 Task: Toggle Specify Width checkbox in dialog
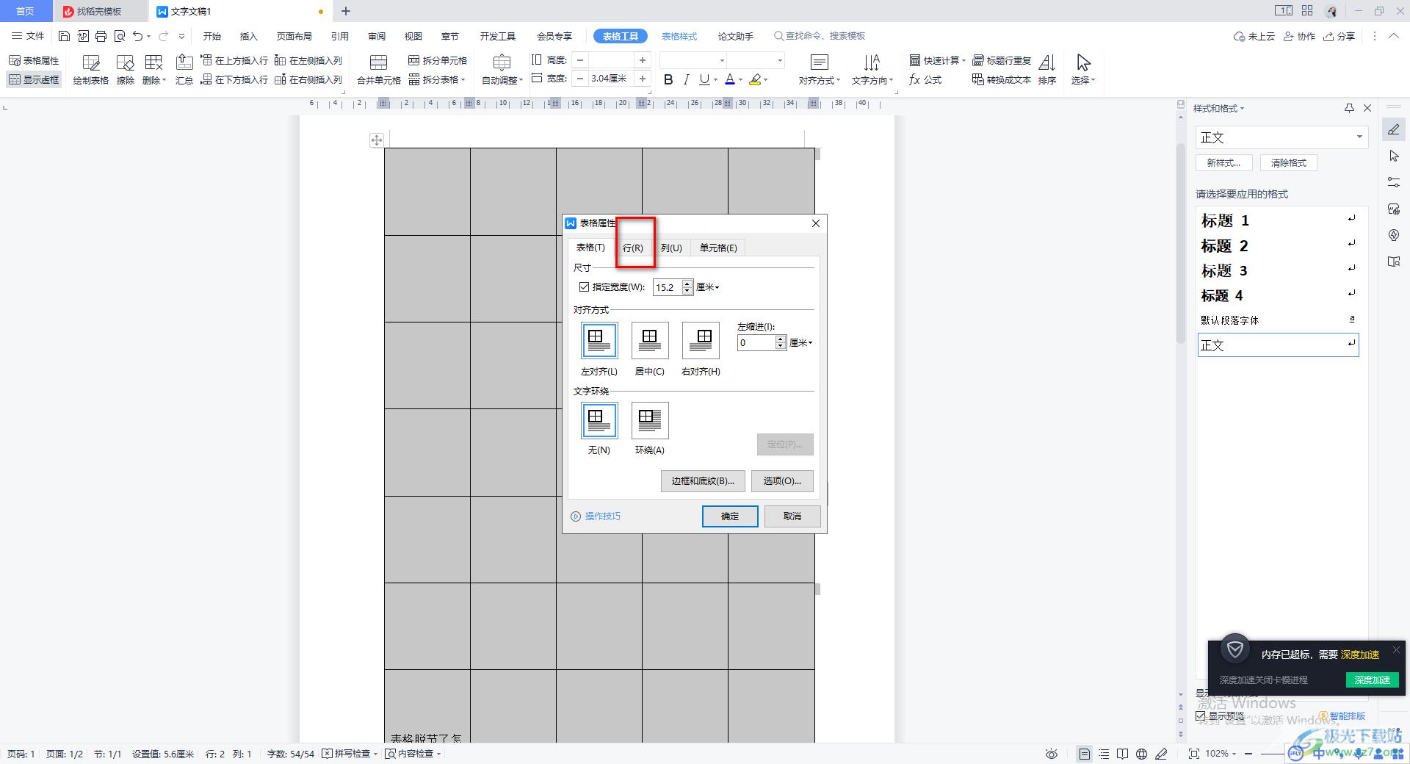click(x=585, y=287)
